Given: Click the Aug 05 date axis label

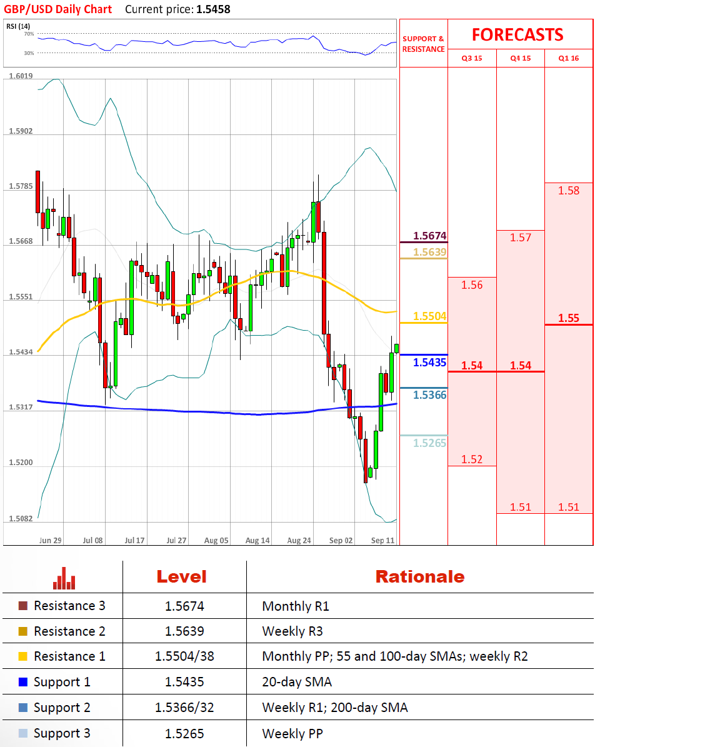Looking at the screenshot, I should [x=216, y=540].
